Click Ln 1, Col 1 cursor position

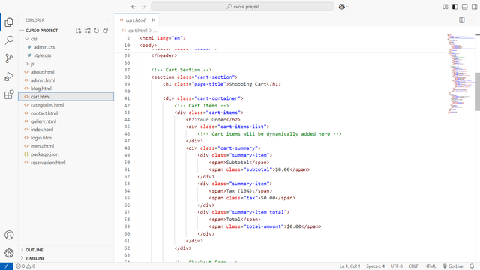[x=350, y=266]
